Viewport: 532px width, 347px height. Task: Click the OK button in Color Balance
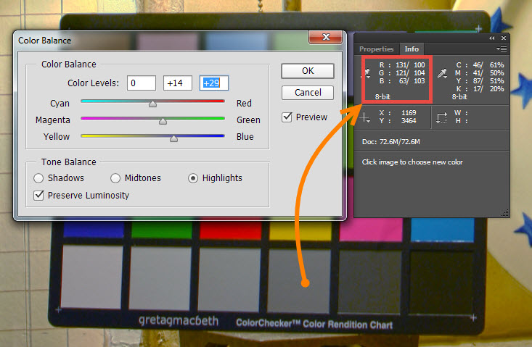(308, 71)
